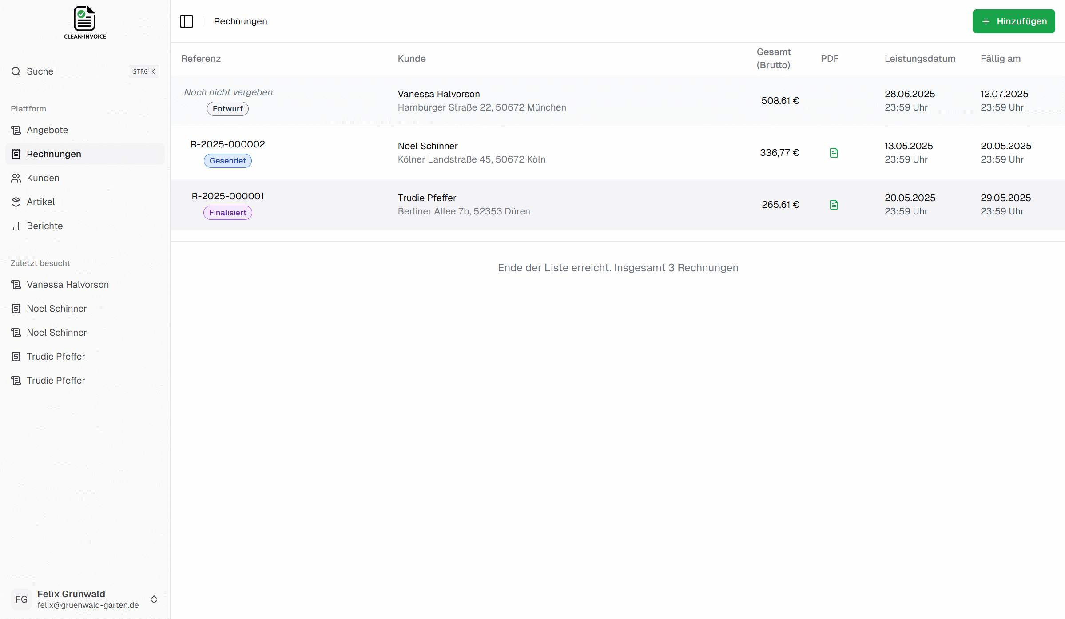Image resolution: width=1065 pixels, height=619 pixels.
Task: Click invoice icon beside first Noel Schinner
Action: [16, 309]
